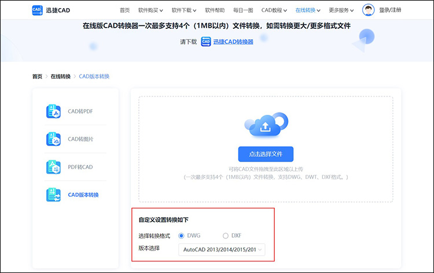Click the 可将CAD文件拖拽至此区域以上传 hint text
Viewport: 434px width, 273px height.
click(266, 169)
